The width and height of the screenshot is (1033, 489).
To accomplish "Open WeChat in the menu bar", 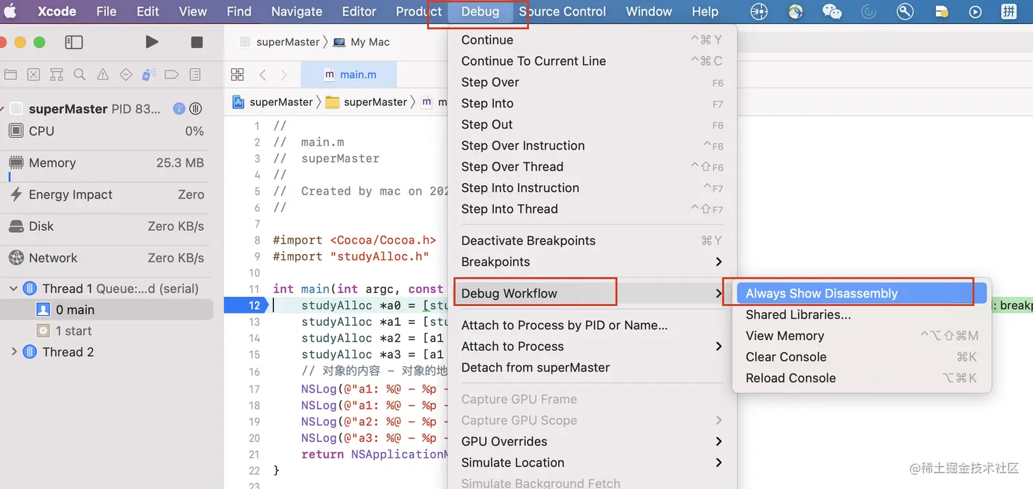I will coord(831,12).
